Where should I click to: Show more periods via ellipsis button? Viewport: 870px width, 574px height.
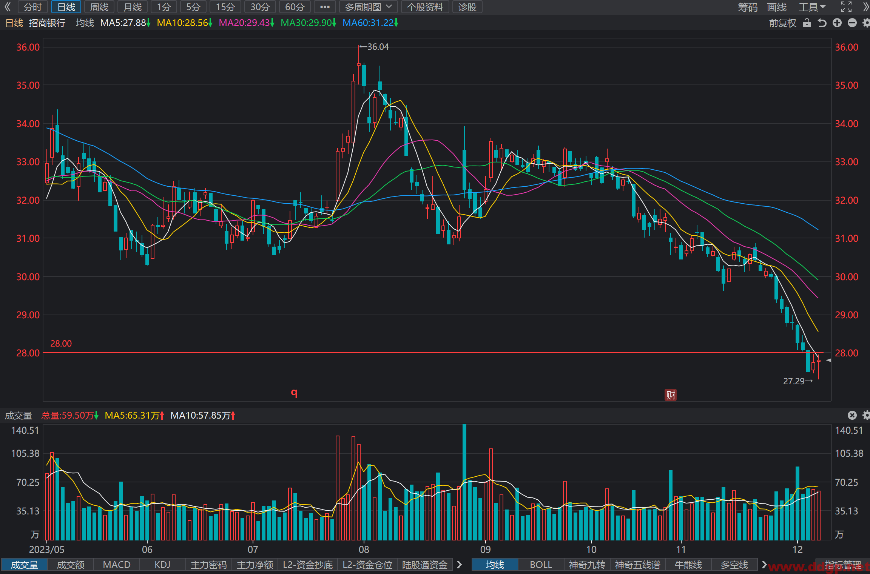(x=325, y=7)
